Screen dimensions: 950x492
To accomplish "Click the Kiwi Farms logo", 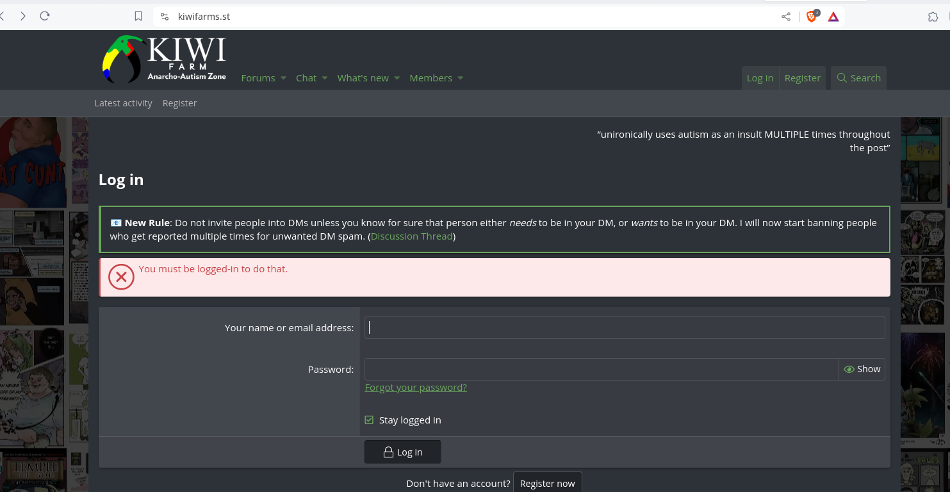I will click(x=164, y=59).
